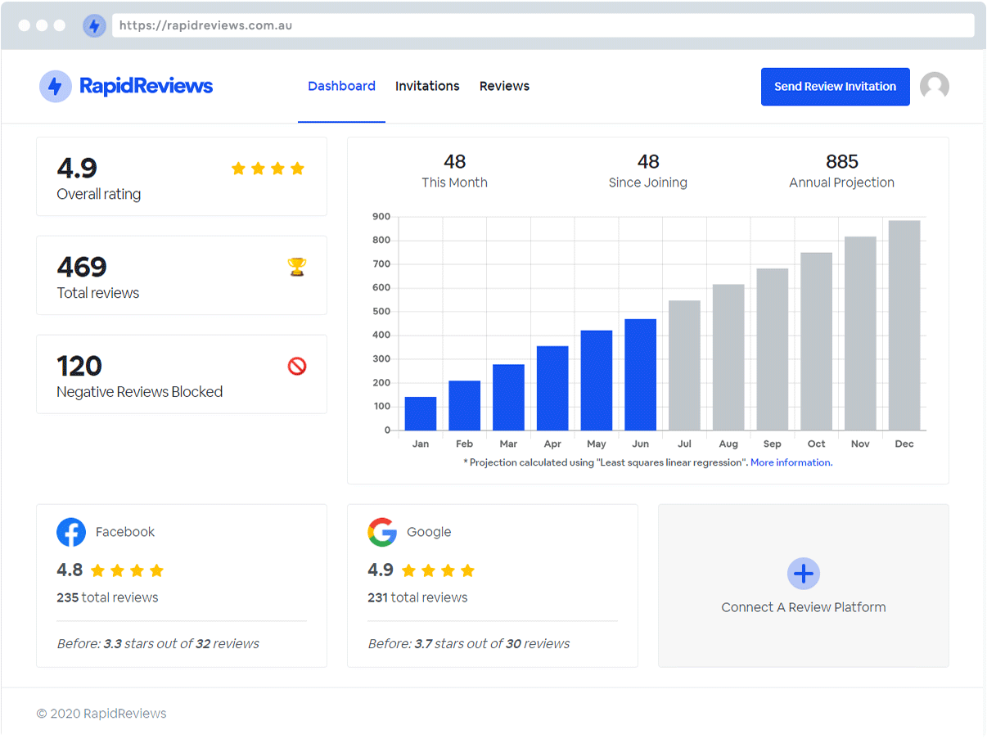Click the first star of the Overall rating

[x=238, y=168]
